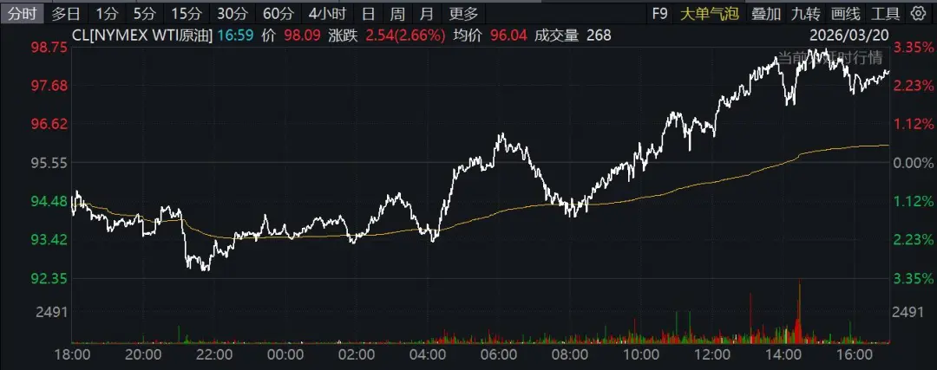Activate the 画线 drawing tool

[x=844, y=13]
